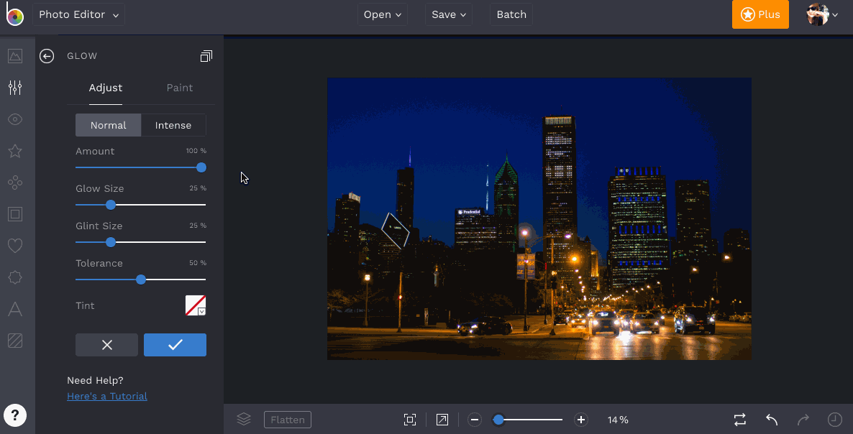
Task: Go back from the Glow panel
Action: click(47, 56)
